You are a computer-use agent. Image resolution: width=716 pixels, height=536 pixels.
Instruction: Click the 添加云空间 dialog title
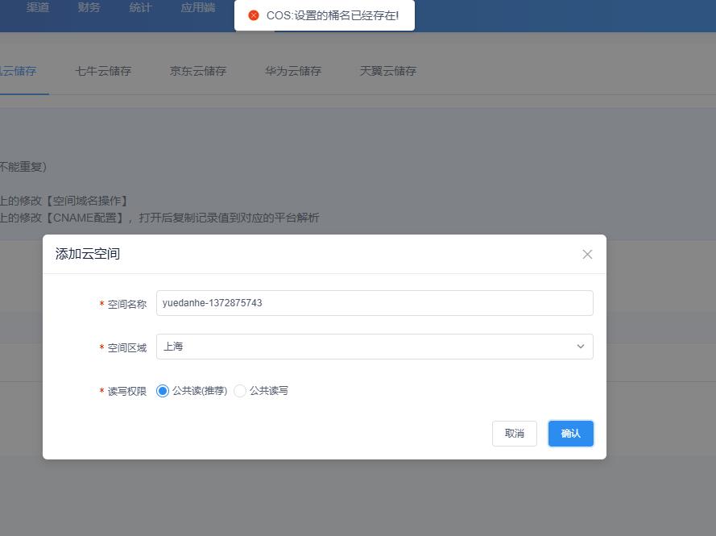pyautogui.click(x=88, y=254)
